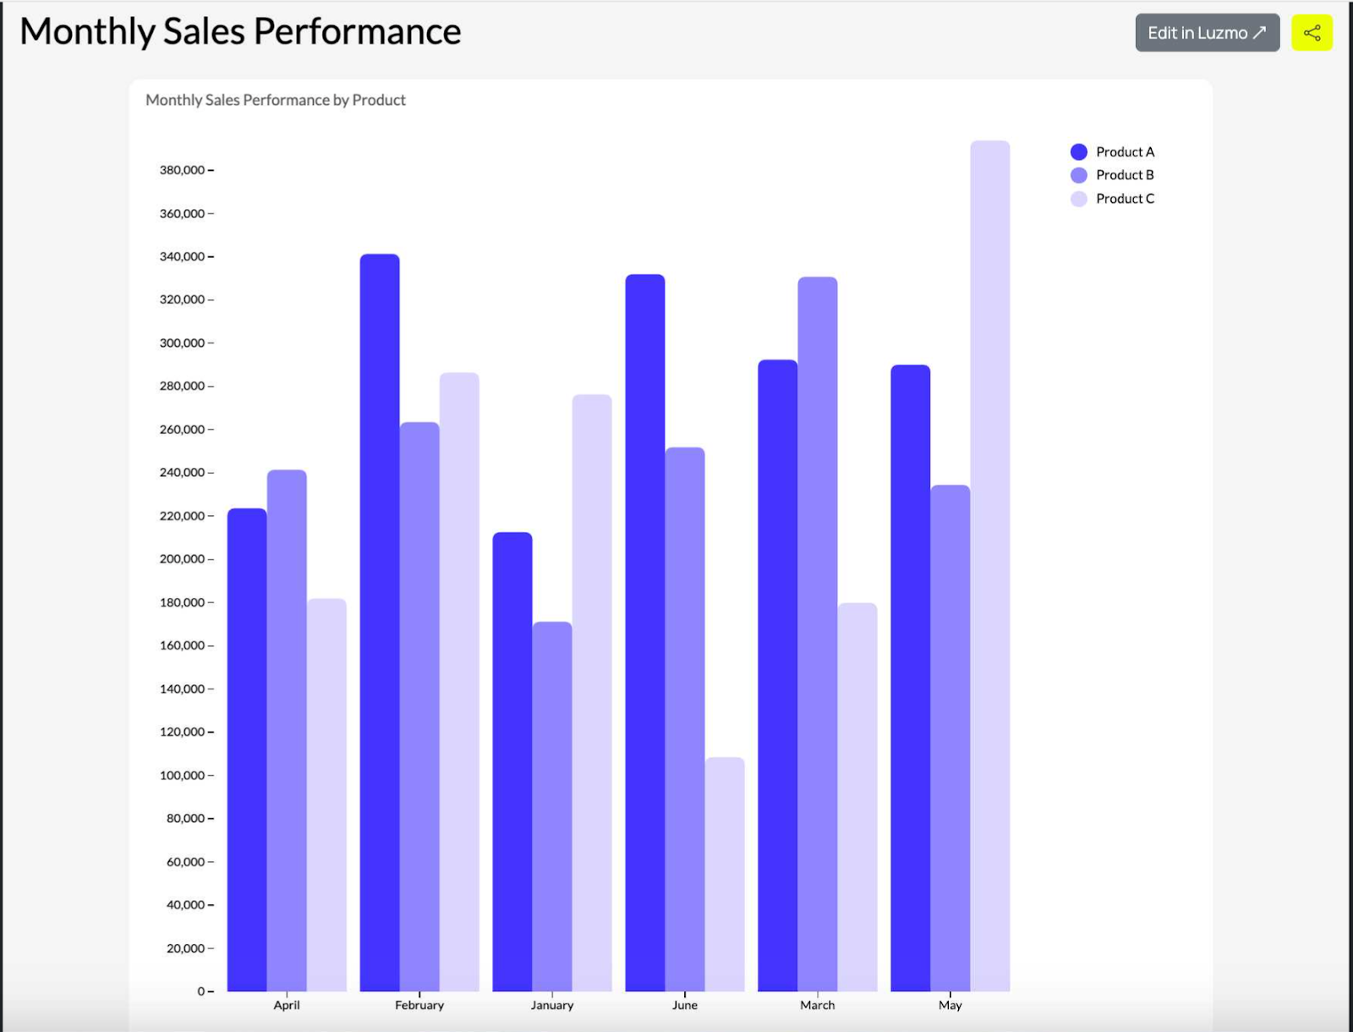Open the Edit in Luzmo editor
Image resolution: width=1353 pixels, height=1032 pixels.
point(1207,33)
